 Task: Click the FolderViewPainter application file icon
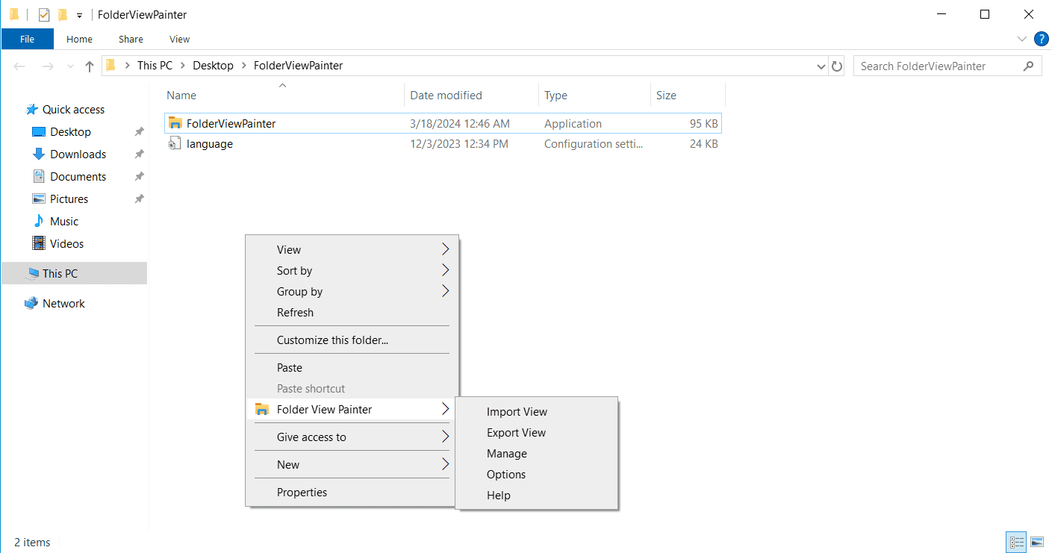175,124
